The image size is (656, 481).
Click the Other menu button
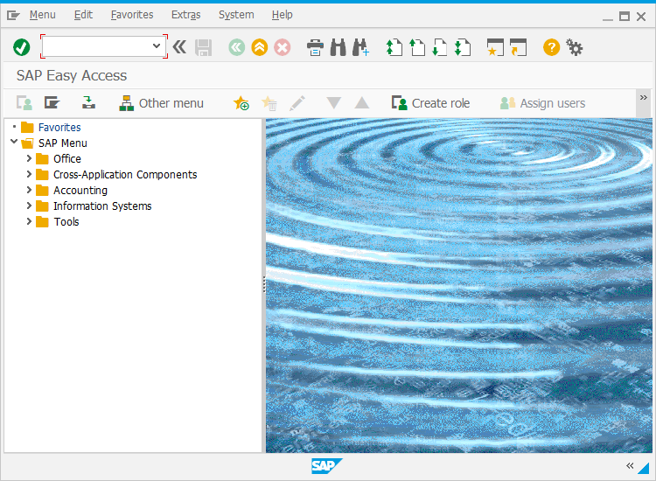pos(161,103)
